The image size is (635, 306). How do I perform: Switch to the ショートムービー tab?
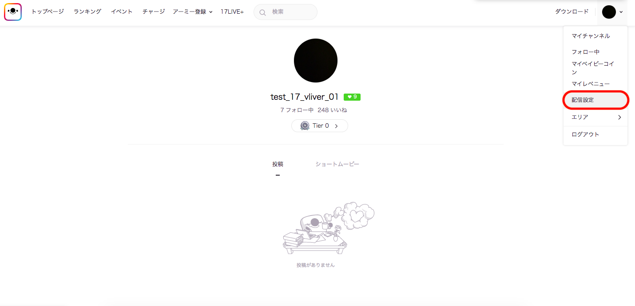[337, 164]
